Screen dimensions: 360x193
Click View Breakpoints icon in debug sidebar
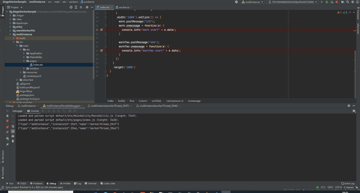click(x=7, y=127)
